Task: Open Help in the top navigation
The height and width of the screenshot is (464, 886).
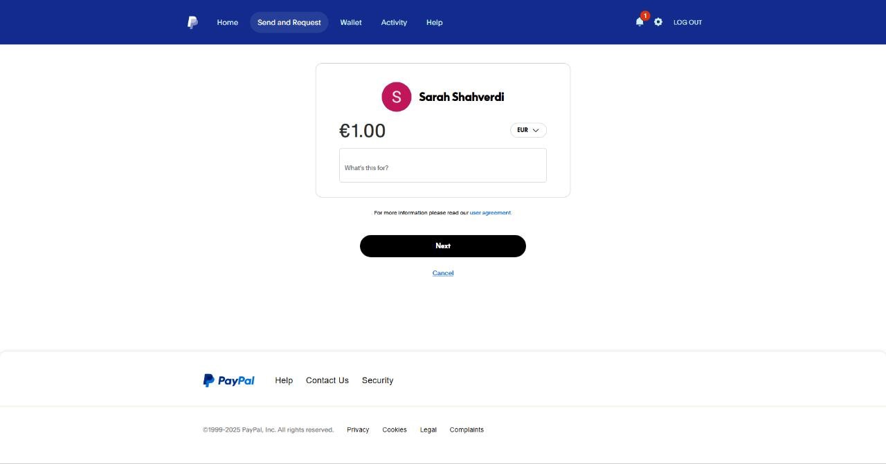Action: coord(434,22)
